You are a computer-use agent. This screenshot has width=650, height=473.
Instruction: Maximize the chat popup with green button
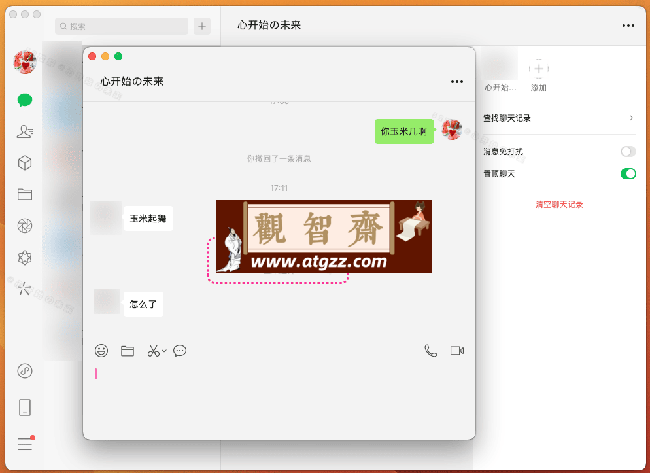point(118,56)
